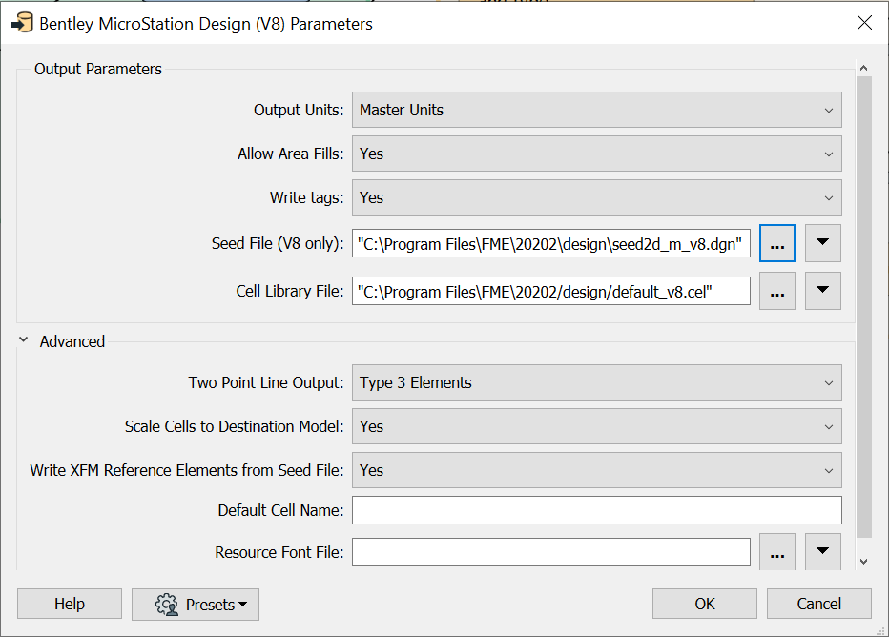The height and width of the screenshot is (637, 889).
Task: Change the Write tags setting
Action: tap(596, 197)
